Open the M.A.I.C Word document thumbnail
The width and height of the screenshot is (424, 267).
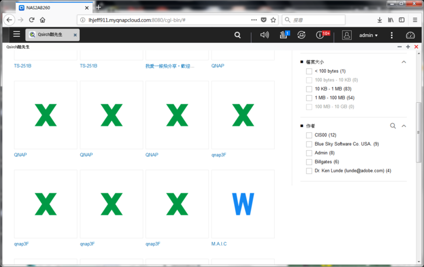(x=243, y=204)
